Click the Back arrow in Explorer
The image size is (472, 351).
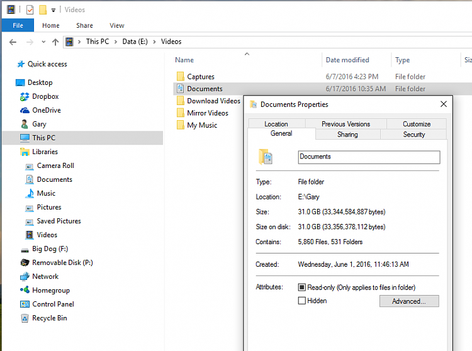(13, 42)
